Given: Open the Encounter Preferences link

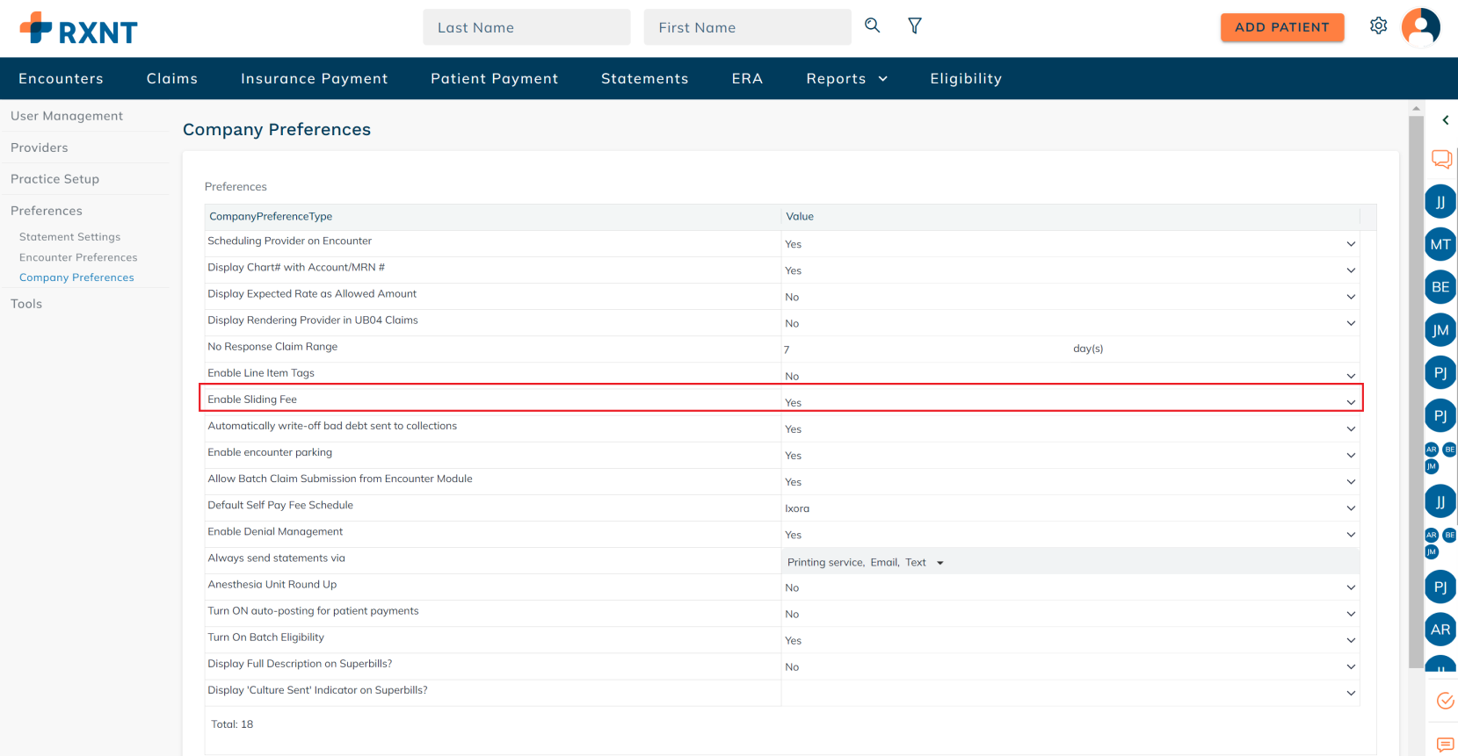Looking at the screenshot, I should click(x=78, y=257).
